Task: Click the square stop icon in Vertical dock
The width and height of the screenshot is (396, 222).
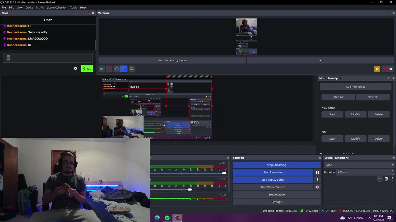Action: 117,69
